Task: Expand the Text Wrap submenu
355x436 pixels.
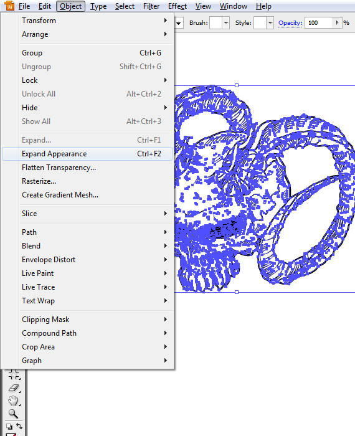Action: coord(87,301)
